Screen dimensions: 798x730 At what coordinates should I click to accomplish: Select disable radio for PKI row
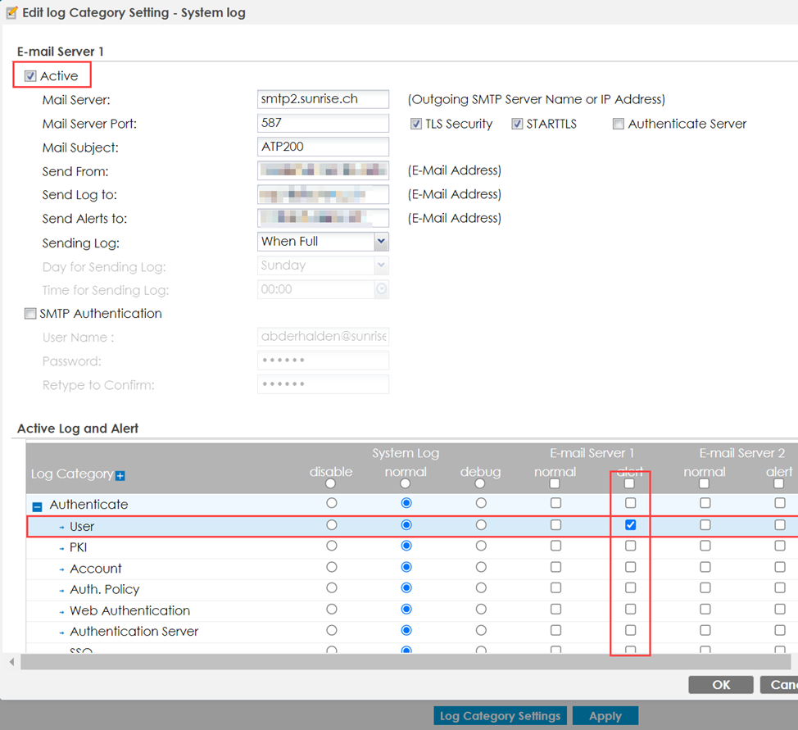point(331,546)
